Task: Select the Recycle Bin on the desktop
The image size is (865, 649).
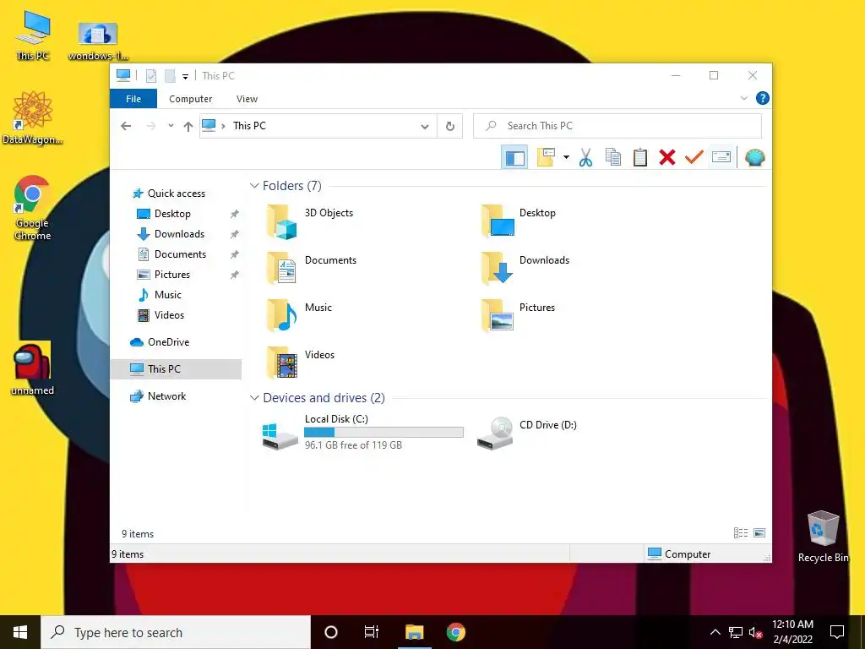Action: pyautogui.click(x=823, y=537)
